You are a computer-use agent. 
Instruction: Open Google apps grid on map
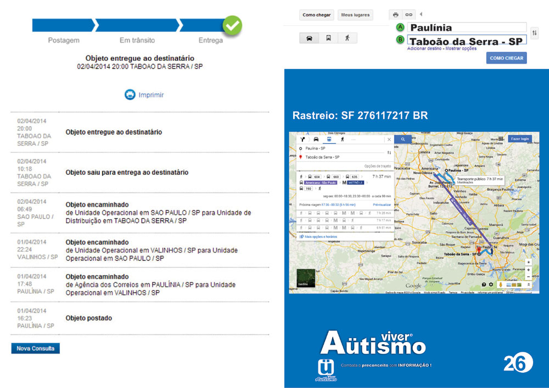pos(501,139)
